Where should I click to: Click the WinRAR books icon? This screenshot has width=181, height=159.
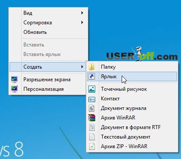pyautogui.click(x=92, y=118)
